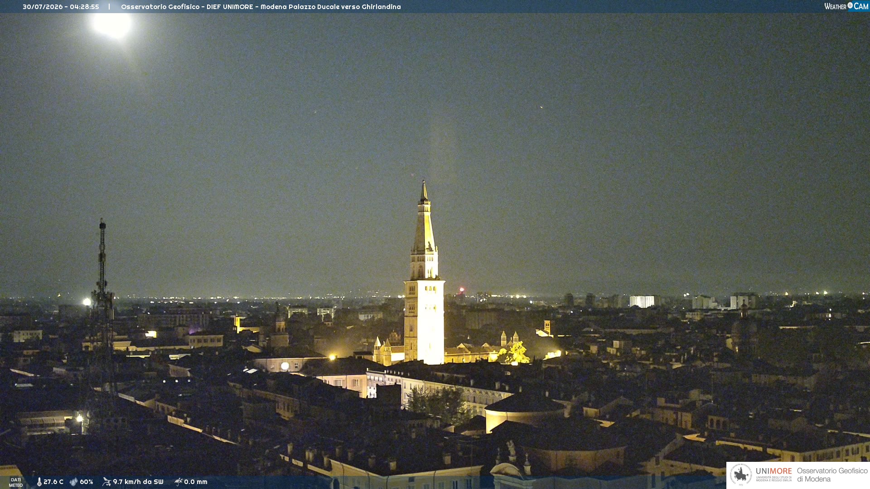Open the DATI METEO label
Image resolution: width=870 pixels, height=489 pixels.
click(x=16, y=483)
